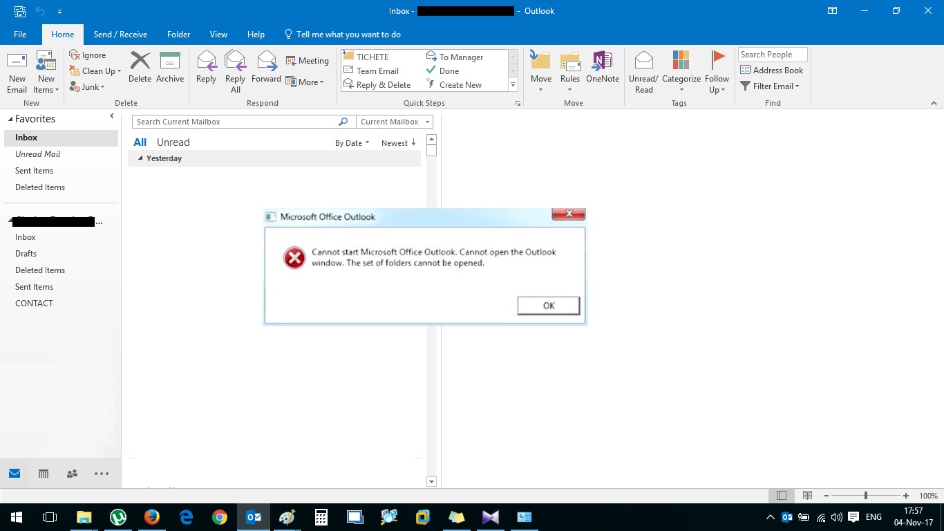Screen dimensions: 944x531
Task: Open uTorrent from the taskbar
Action: (x=118, y=516)
